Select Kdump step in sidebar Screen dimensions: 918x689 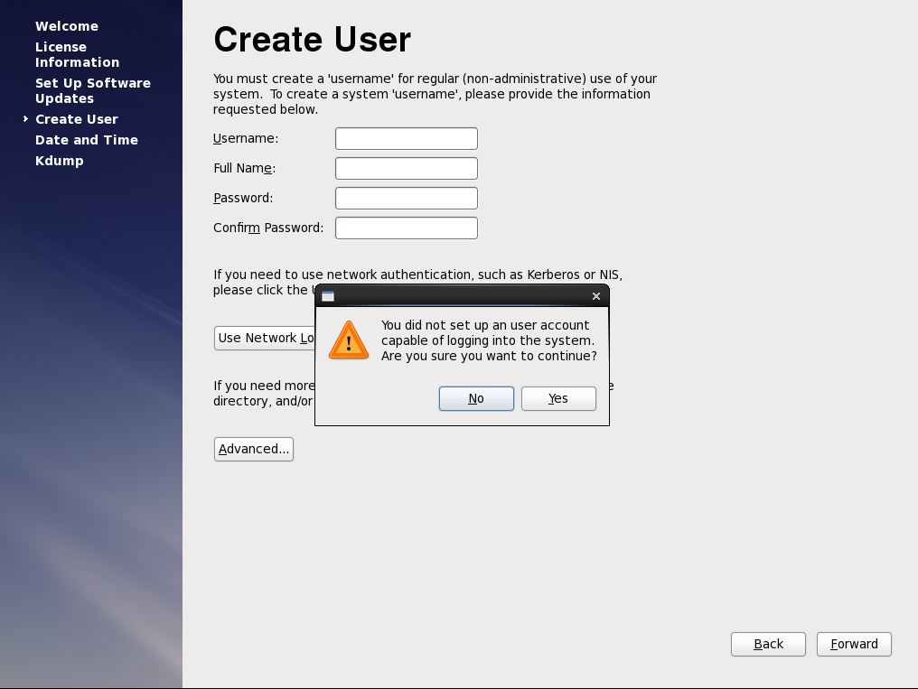click(59, 161)
